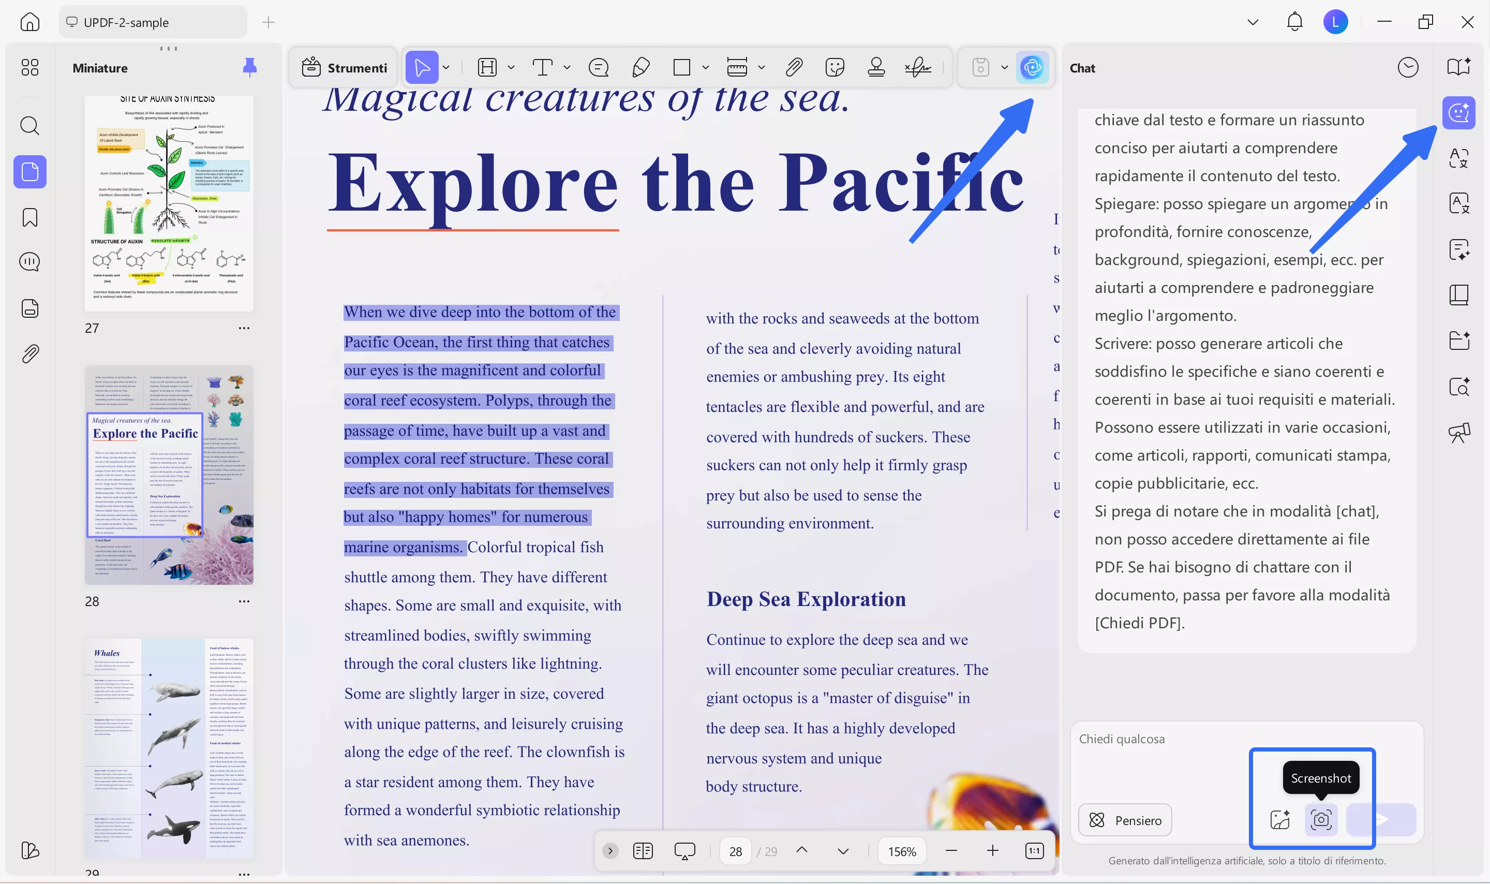1490x884 pixels.
Task: Go to next page with down arrow
Action: [x=843, y=851]
